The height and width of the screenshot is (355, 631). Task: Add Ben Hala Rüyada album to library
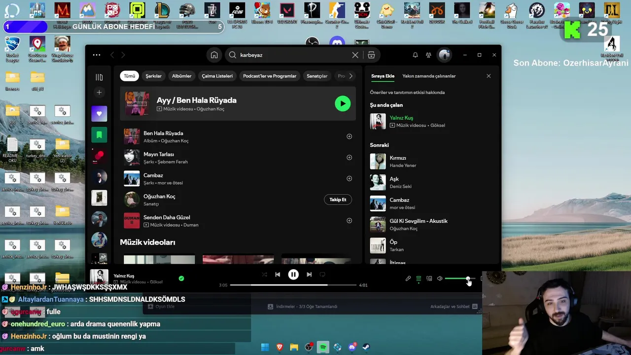tap(349, 137)
